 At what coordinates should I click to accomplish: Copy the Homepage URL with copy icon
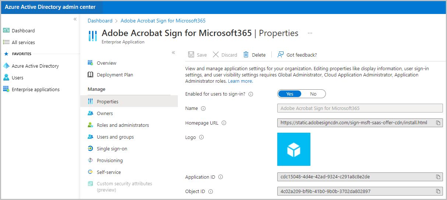(438, 123)
